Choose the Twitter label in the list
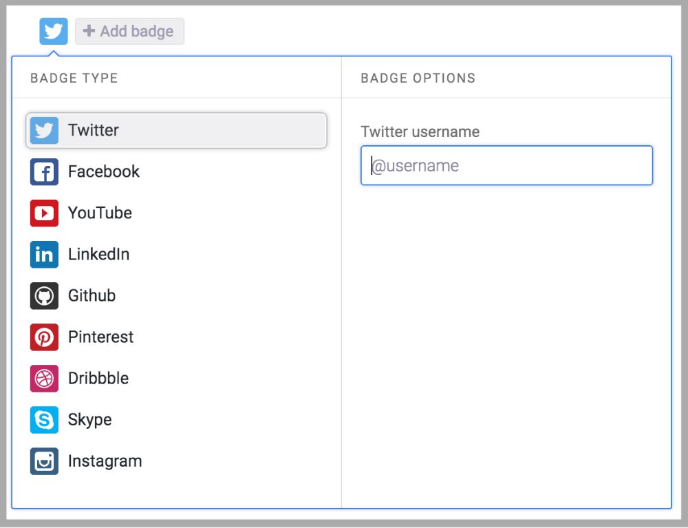The width and height of the screenshot is (688, 528). click(x=94, y=130)
